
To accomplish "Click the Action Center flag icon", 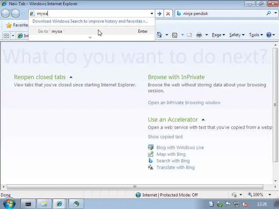I will 228,204.
